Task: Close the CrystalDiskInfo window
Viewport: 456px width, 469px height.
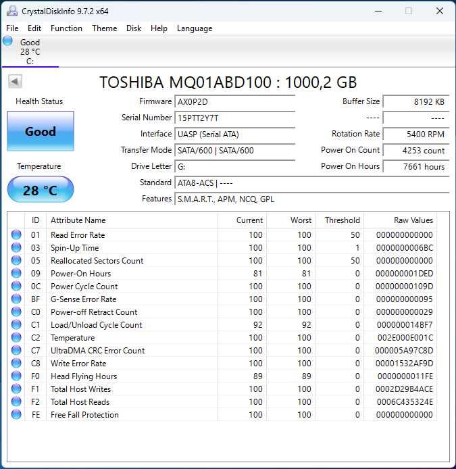Action: 440,11
